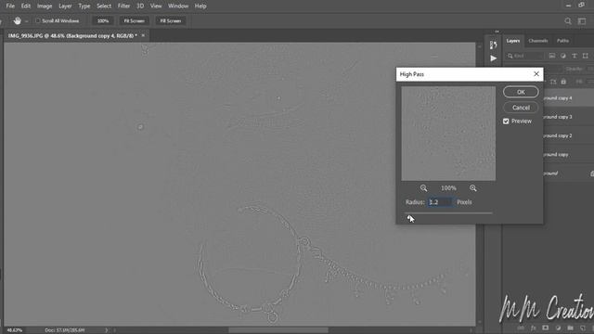
Task: Select the Background copy 3 layer
Action: click(x=568, y=117)
